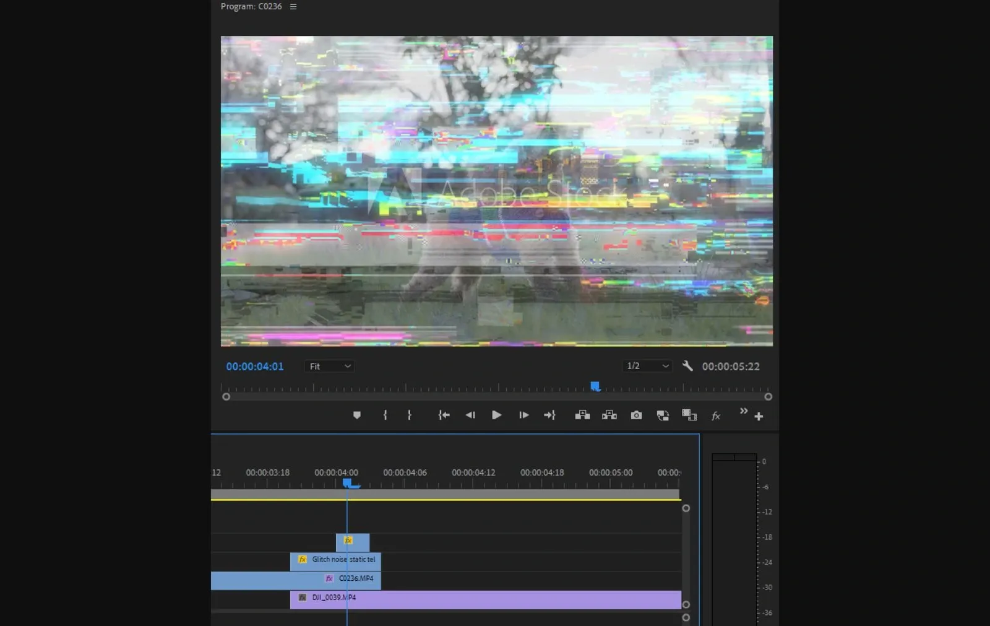Open the 1/2 playback resolution dropdown
The height and width of the screenshot is (626, 990).
pyautogui.click(x=647, y=366)
